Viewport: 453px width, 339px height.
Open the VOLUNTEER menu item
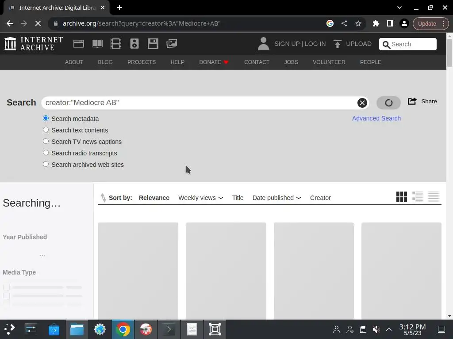[x=329, y=62]
